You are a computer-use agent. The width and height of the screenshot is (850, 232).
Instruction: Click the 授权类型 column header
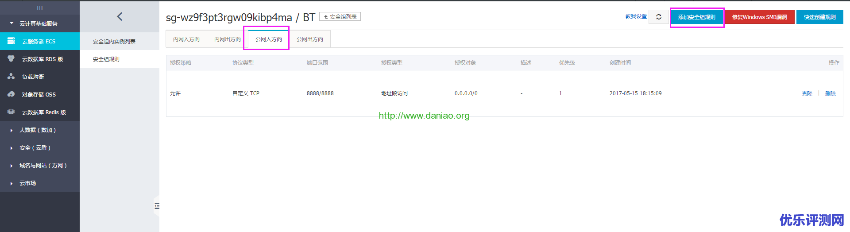[392, 63]
